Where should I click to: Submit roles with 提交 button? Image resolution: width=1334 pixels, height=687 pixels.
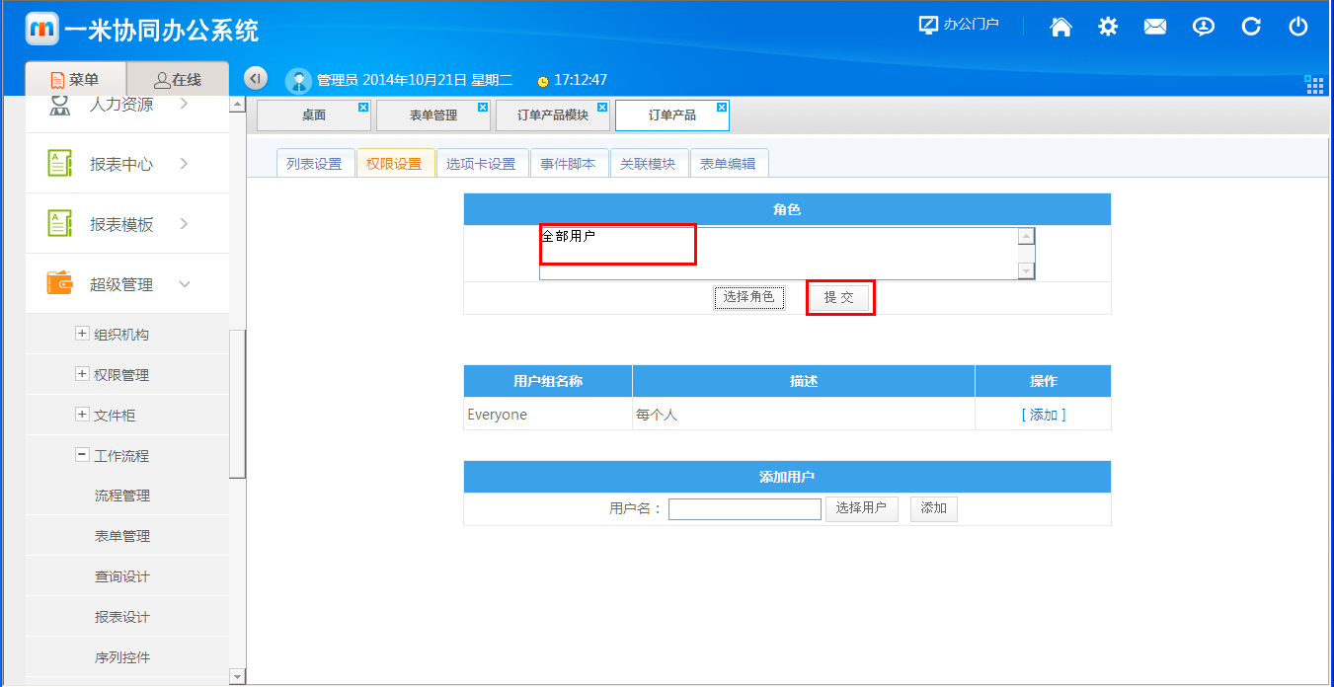(838, 297)
